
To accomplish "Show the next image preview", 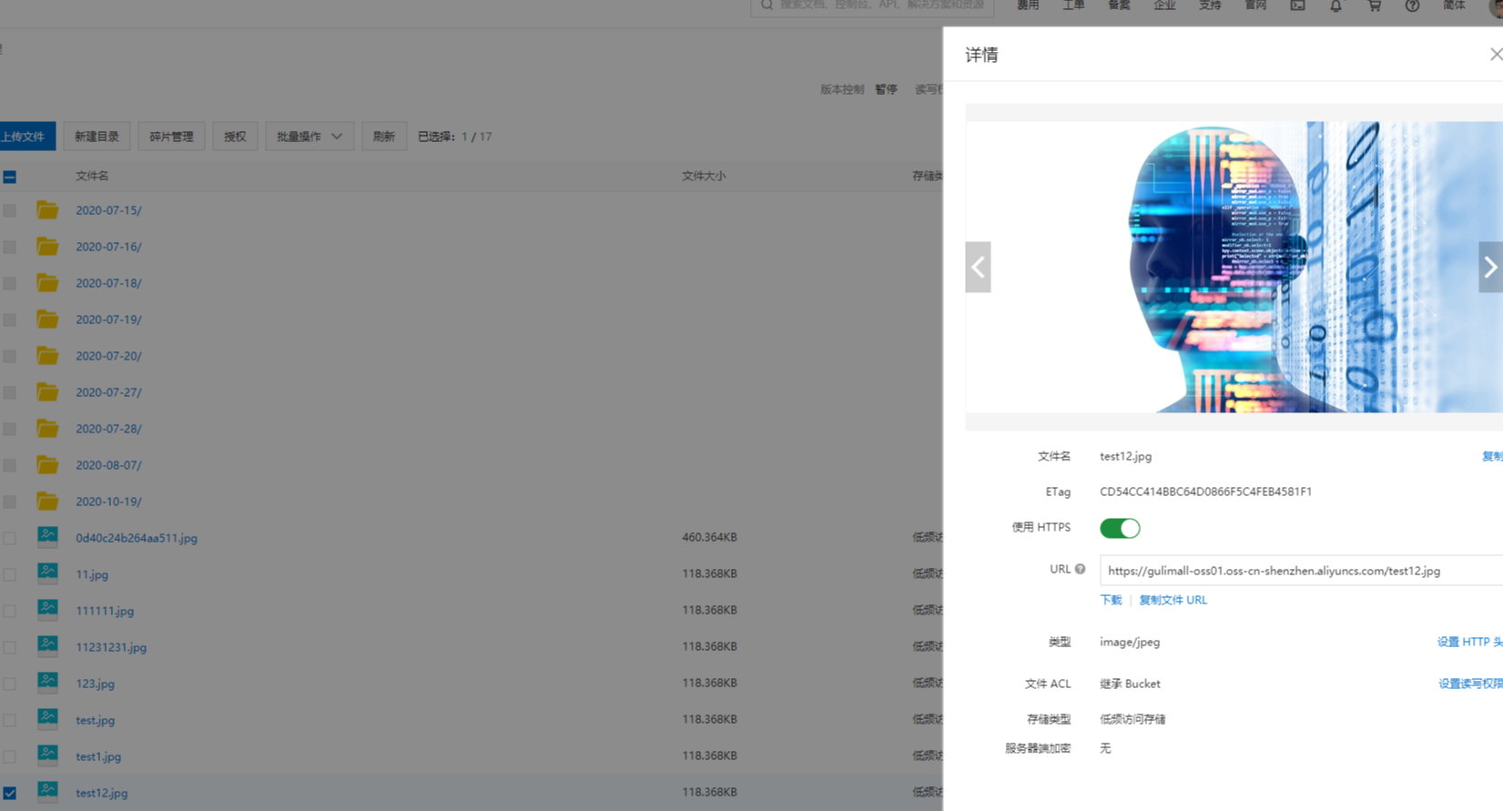I will pos(1490,267).
